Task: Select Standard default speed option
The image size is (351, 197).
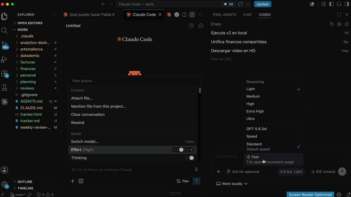Action: point(273,146)
